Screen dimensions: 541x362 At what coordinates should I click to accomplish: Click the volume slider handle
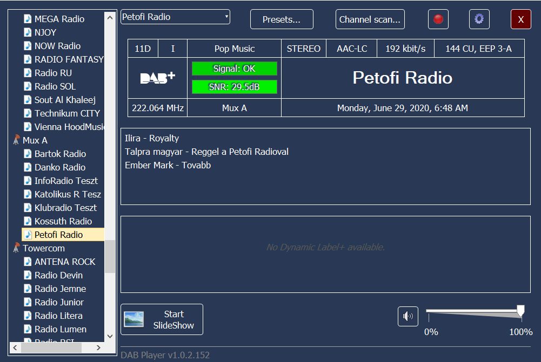(520, 311)
